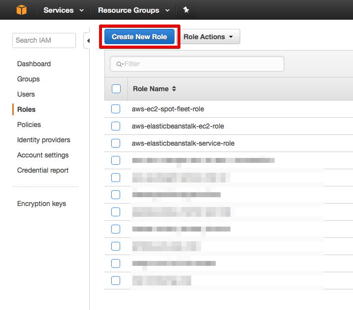Click the filter magnifier icon
Viewport: 353px width, 310px height.
pyautogui.click(x=119, y=64)
